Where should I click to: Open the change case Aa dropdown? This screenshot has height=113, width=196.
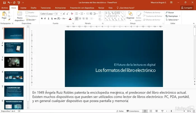[64, 18]
